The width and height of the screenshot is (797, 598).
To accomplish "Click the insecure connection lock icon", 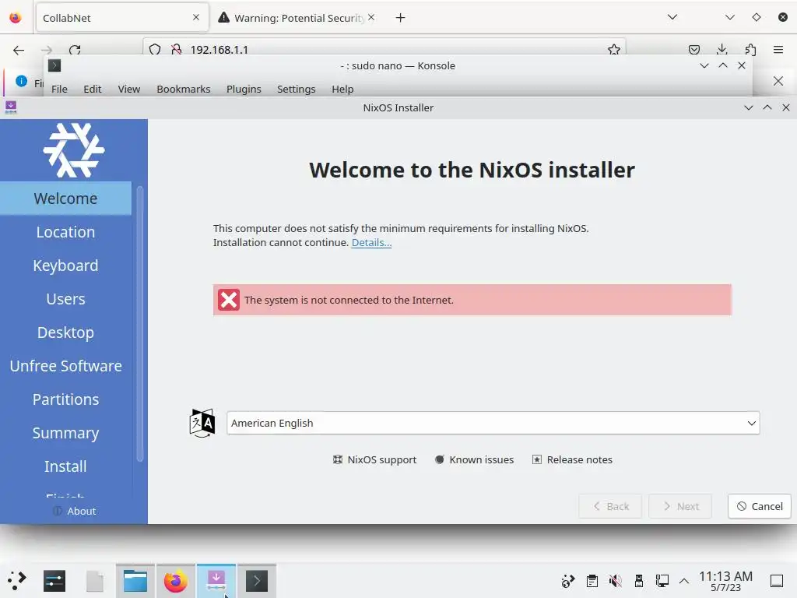I will tap(177, 49).
